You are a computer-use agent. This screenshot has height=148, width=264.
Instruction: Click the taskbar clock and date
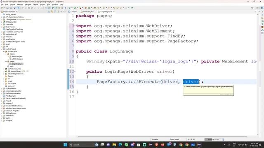[254, 145]
